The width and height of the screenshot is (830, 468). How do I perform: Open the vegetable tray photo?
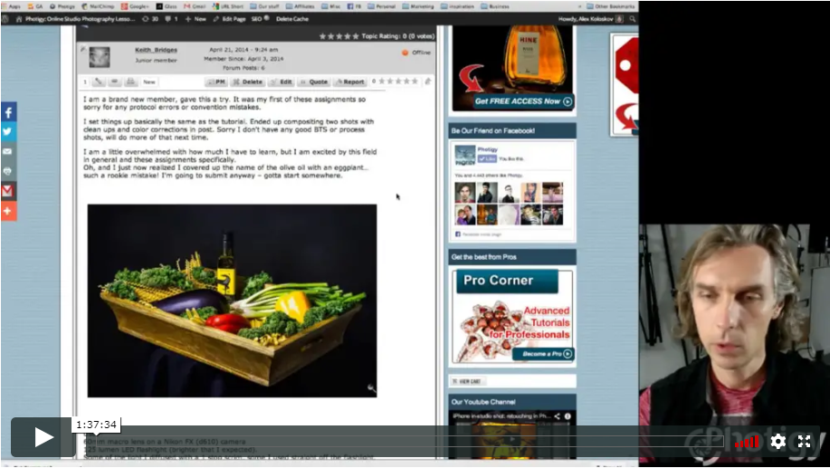tap(232, 301)
